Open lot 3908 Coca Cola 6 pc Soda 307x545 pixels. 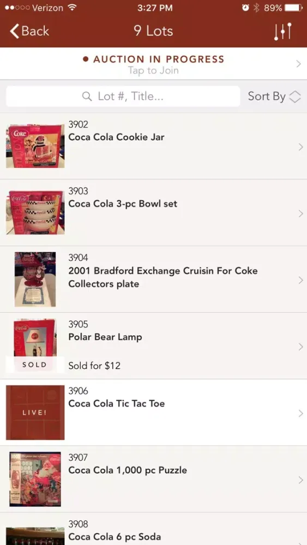tap(153, 529)
